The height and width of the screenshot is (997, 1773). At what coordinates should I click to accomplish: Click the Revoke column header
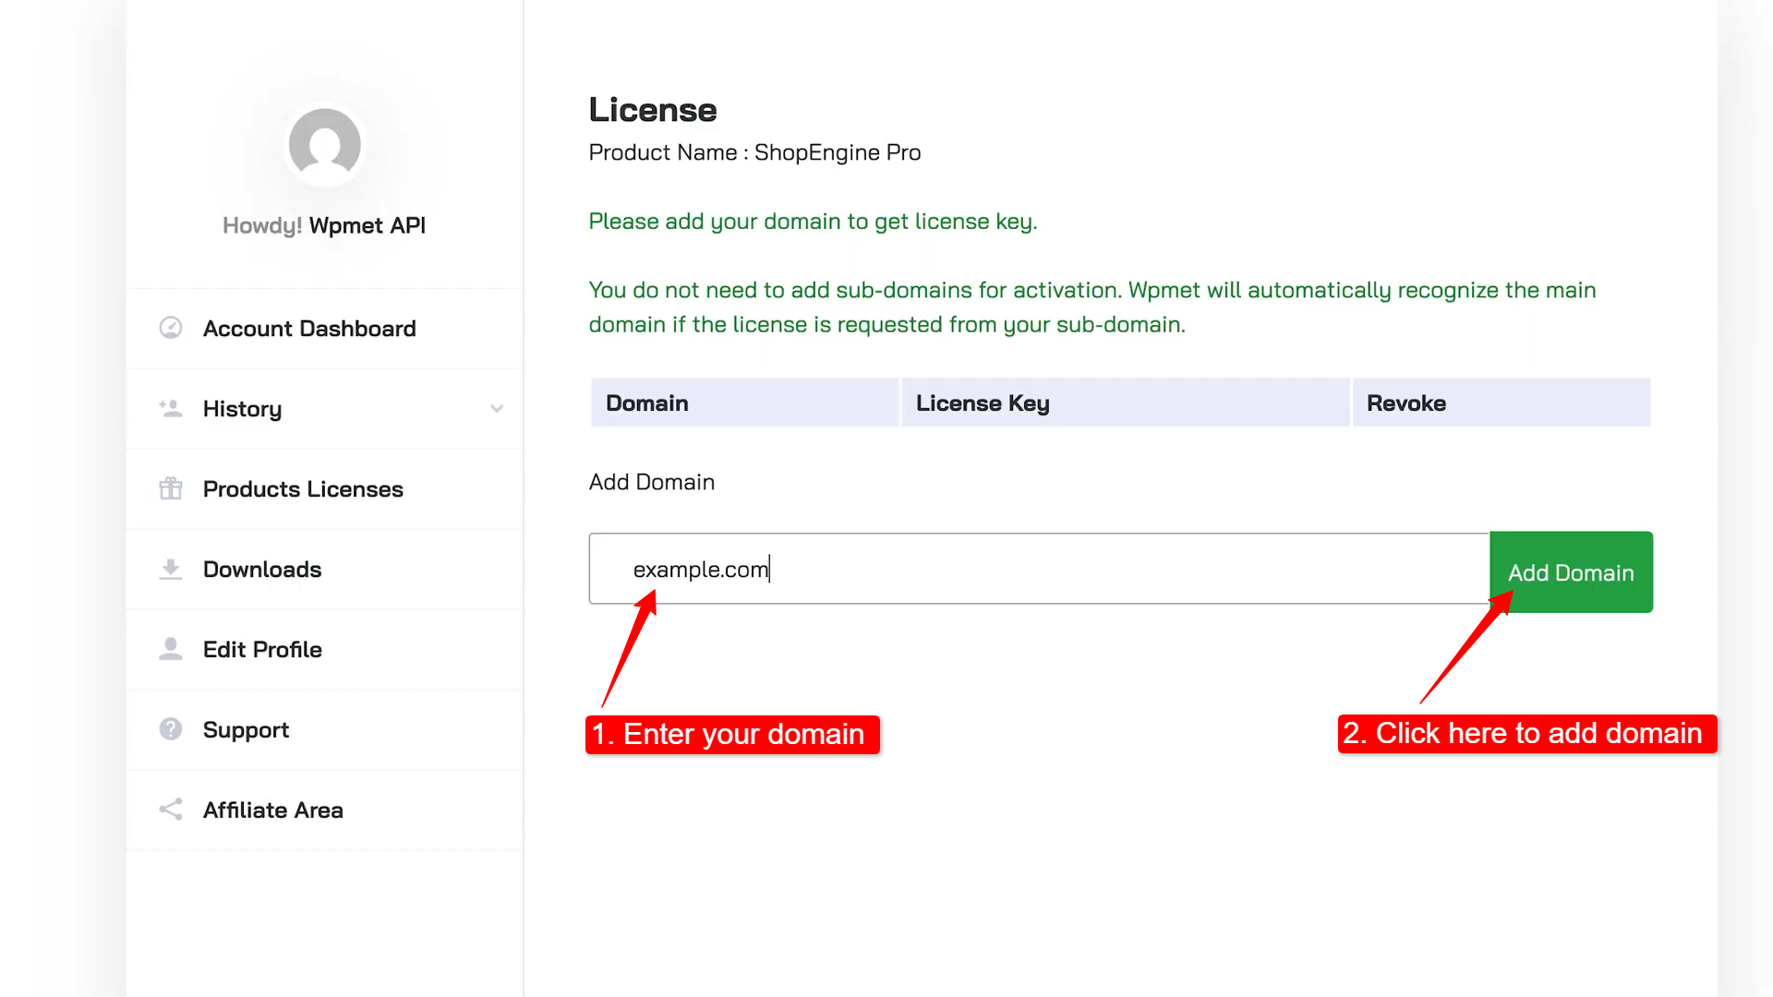1502,402
